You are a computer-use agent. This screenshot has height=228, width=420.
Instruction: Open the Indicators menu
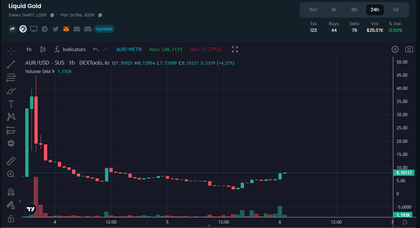coord(70,49)
